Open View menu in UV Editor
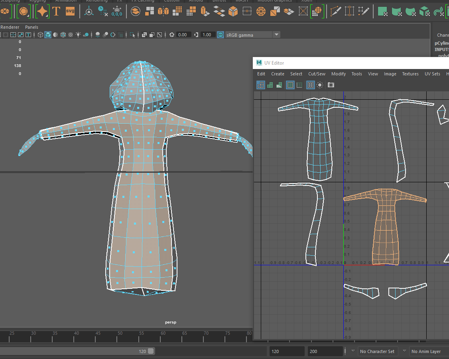Viewport: 449px width, 359px height. (373, 74)
